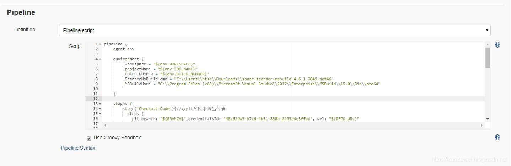511x166 pixels.
Task: Click the _MSBuildHome path line
Action: point(251,84)
